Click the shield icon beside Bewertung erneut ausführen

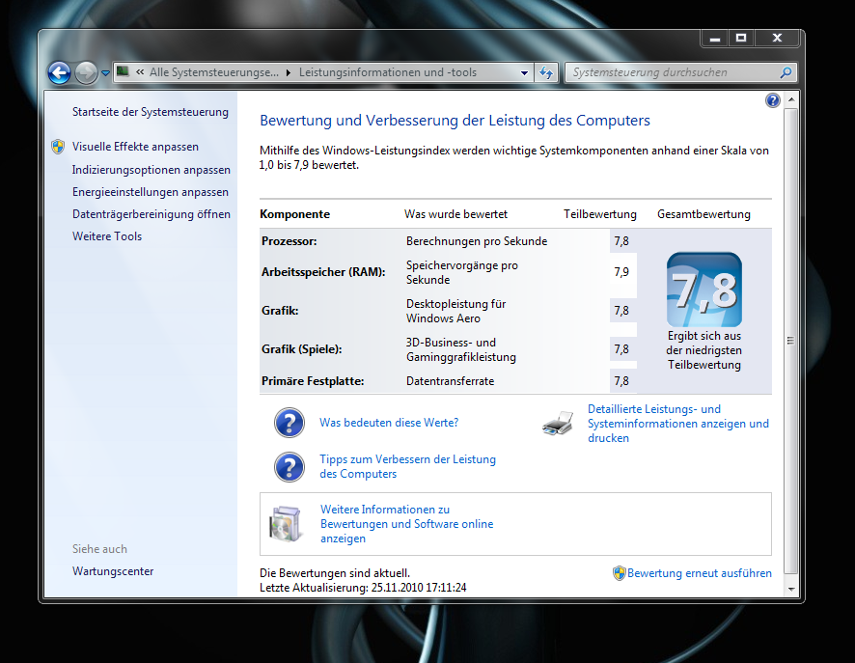tap(619, 573)
